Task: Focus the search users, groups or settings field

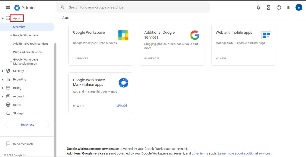Action: tap(133, 7)
